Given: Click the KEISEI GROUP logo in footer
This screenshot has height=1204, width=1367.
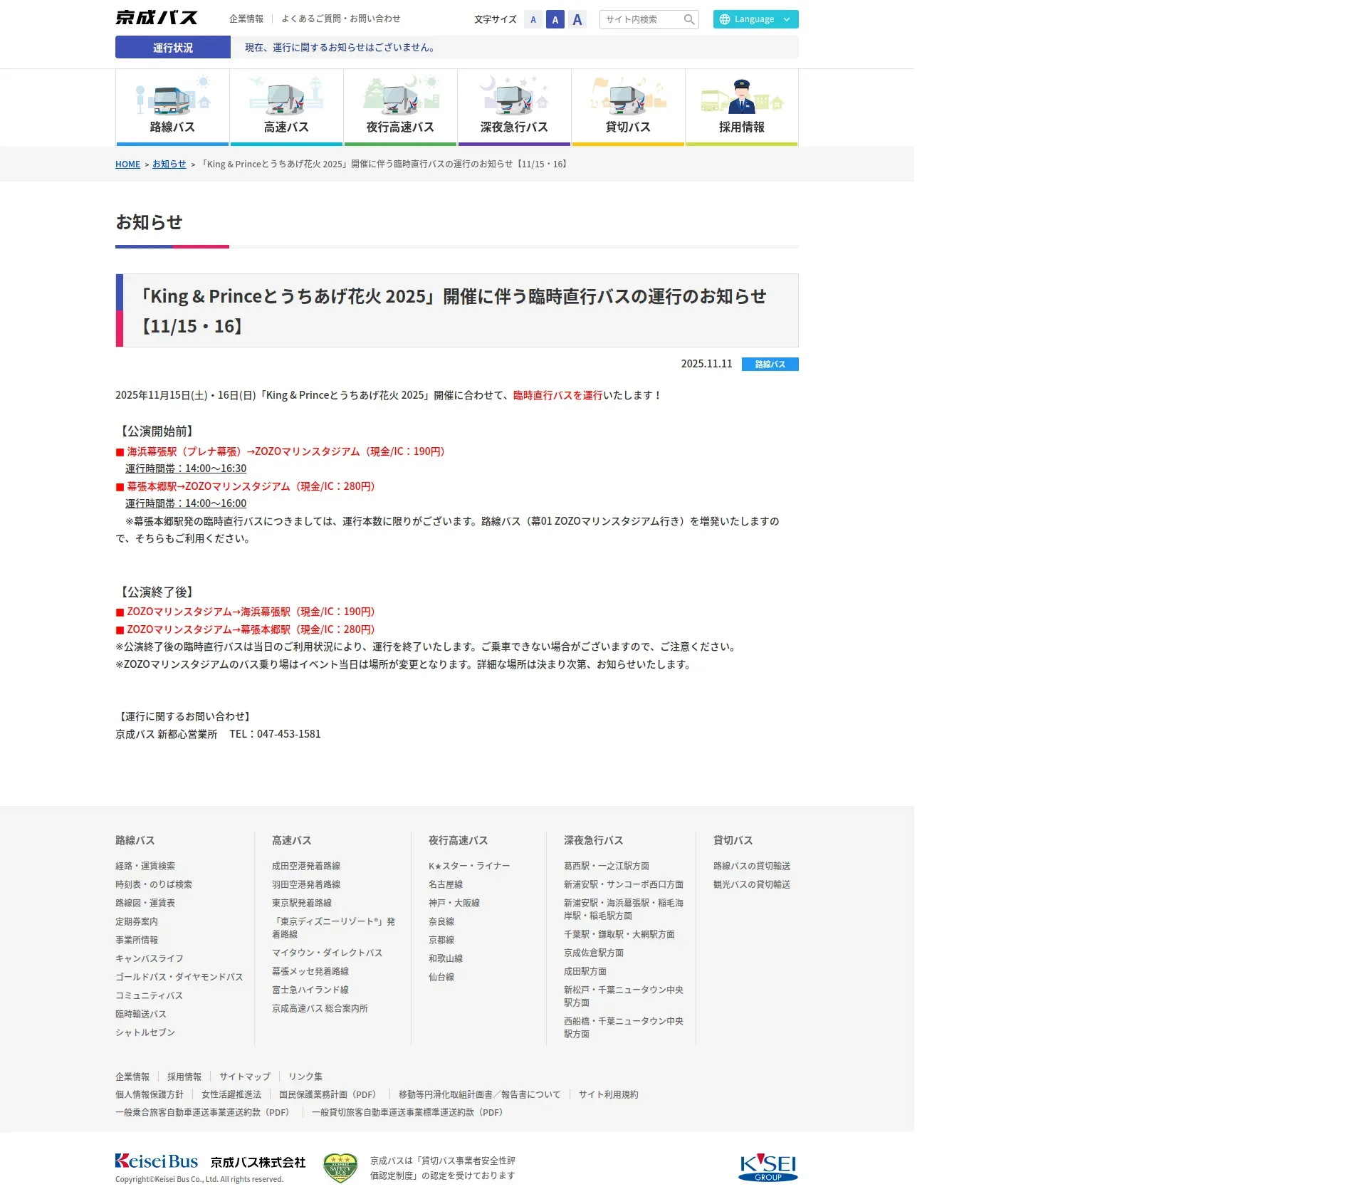Looking at the screenshot, I should (768, 1167).
